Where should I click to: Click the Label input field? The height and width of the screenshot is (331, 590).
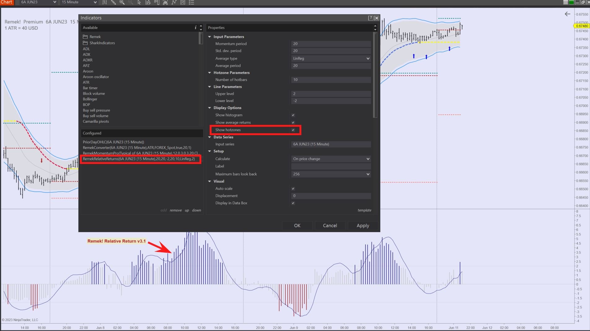(331, 166)
